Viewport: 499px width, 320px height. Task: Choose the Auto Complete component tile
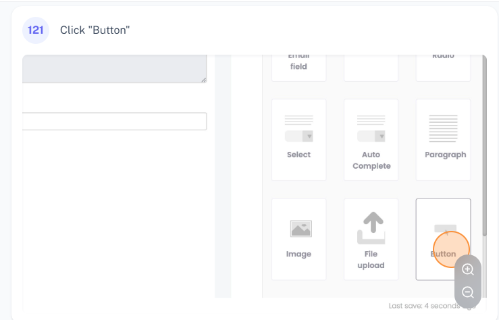371,140
